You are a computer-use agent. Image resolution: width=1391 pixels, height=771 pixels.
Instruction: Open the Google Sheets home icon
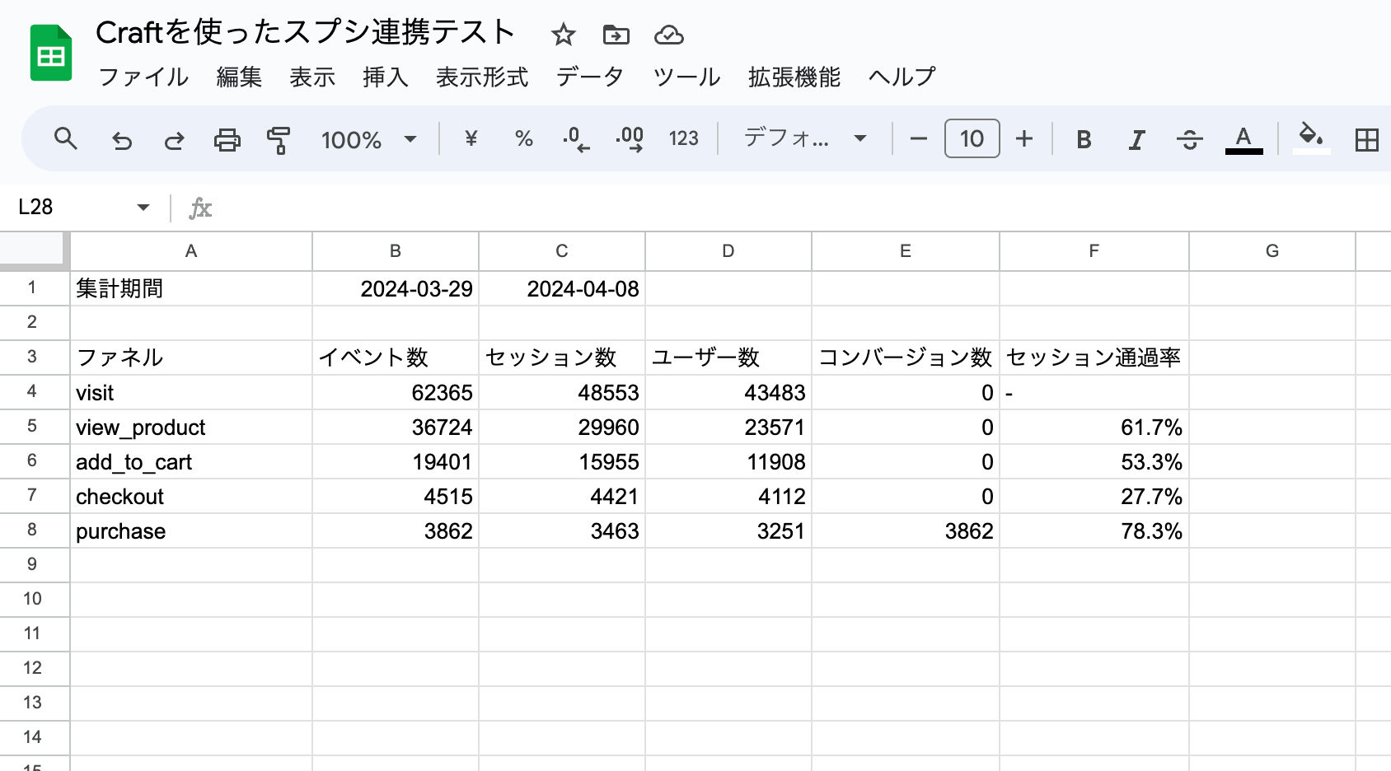point(51,54)
